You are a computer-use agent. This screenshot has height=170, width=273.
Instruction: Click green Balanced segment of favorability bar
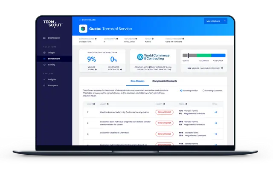[x=204, y=56]
